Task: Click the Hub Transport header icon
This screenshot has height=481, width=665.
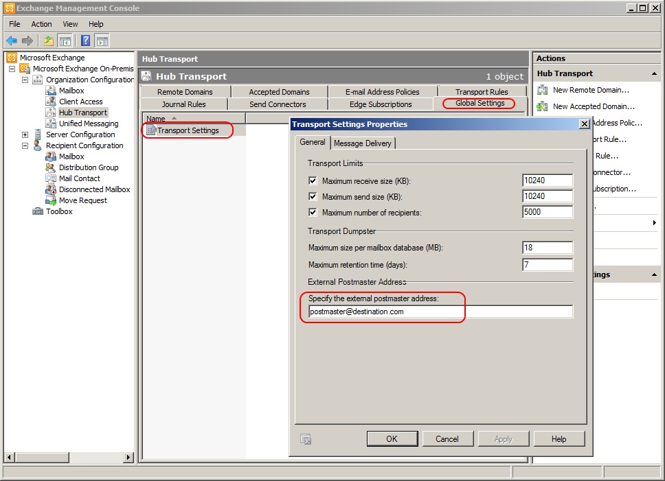Action: click(x=147, y=76)
